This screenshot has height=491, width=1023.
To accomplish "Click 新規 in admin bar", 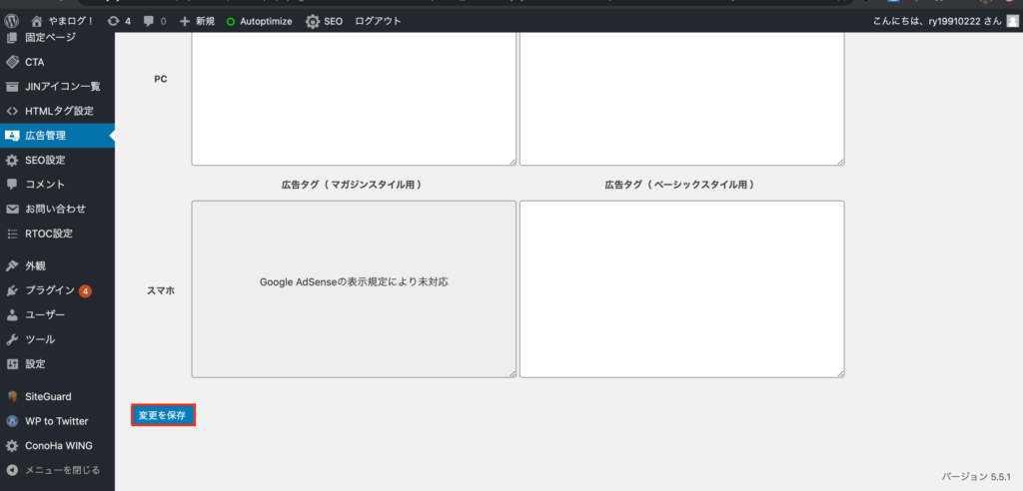I will pos(205,22).
